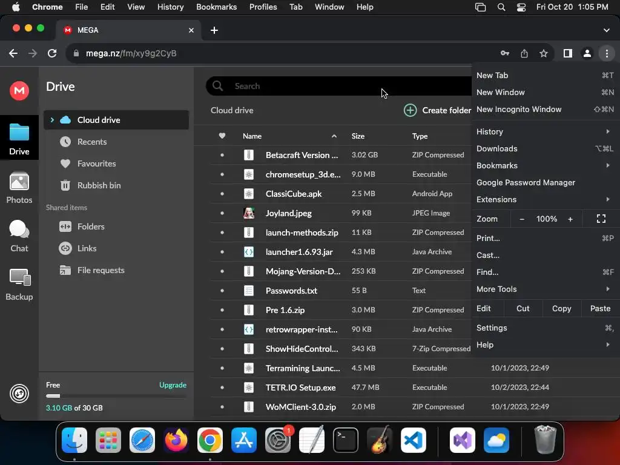Select the Joyland.jpeg thumbnail
The width and height of the screenshot is (620, 465).
(x=249, y=213)
